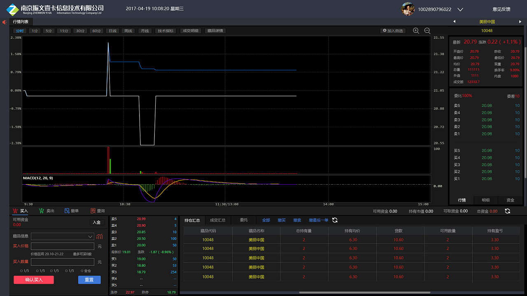Click MACD(12, 26, 9) indicator label

click(38, 178)
